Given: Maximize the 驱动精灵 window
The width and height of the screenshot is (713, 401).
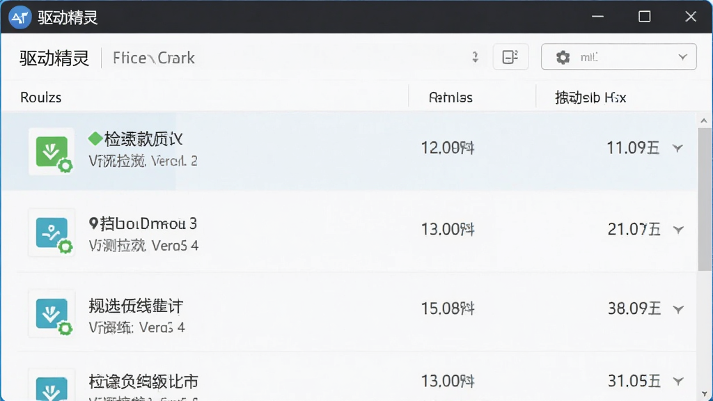Looking at the screenshot, I should point(644,17).
